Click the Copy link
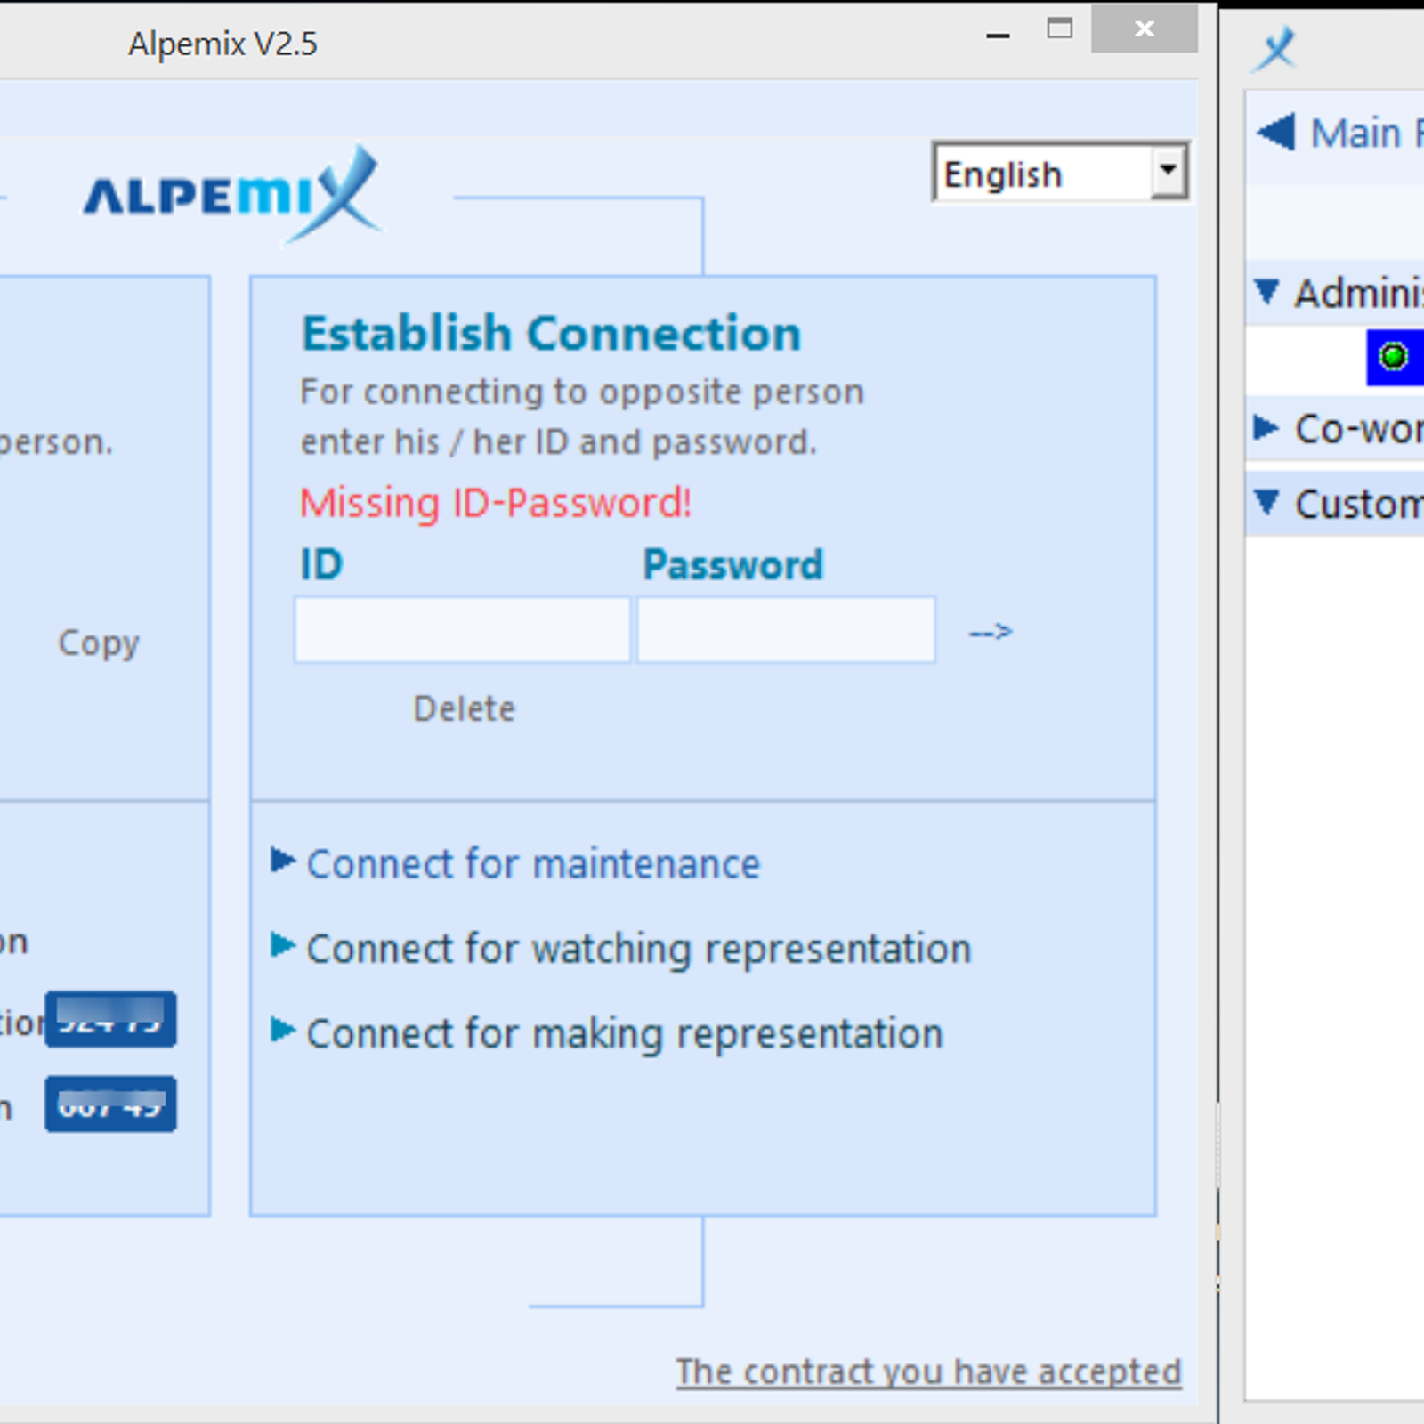Screen dimensions: 1424x1424 coord(99,643)
